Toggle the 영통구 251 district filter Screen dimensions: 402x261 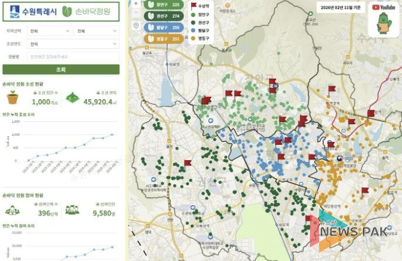point(161,39)
